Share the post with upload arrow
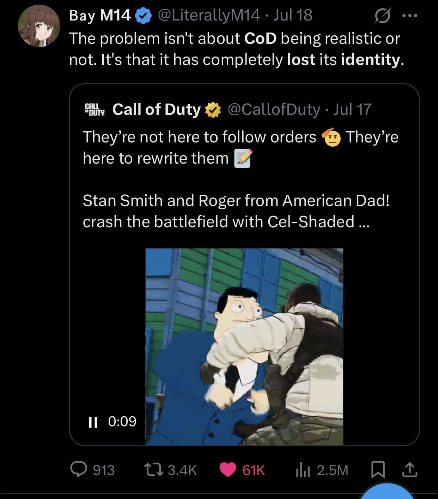The image size is (438, 499). tap(409, 470)
